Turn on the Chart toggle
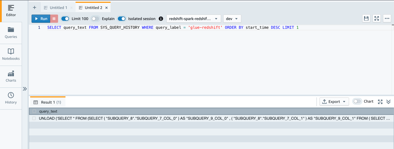Image resolution: width=394 pixels, height=149 pixels. point(357,101)
